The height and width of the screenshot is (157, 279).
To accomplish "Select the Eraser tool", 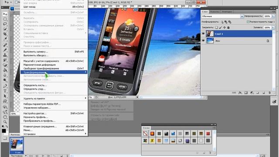I will point(5,65).
